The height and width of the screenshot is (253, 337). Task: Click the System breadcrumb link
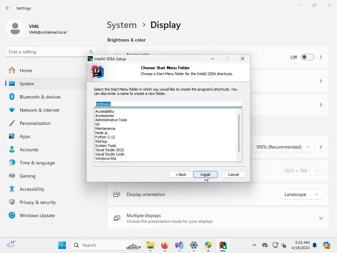122,25
